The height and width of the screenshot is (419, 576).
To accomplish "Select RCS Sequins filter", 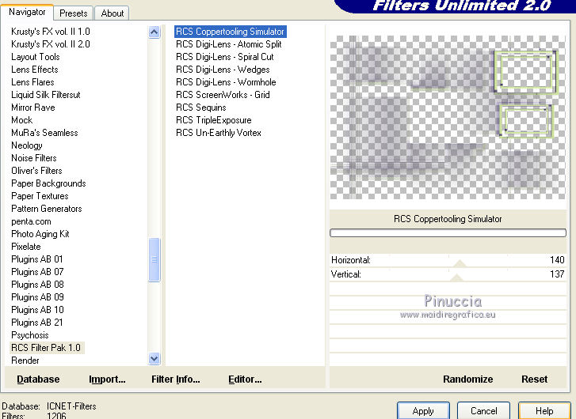I will tap(201, 108).
